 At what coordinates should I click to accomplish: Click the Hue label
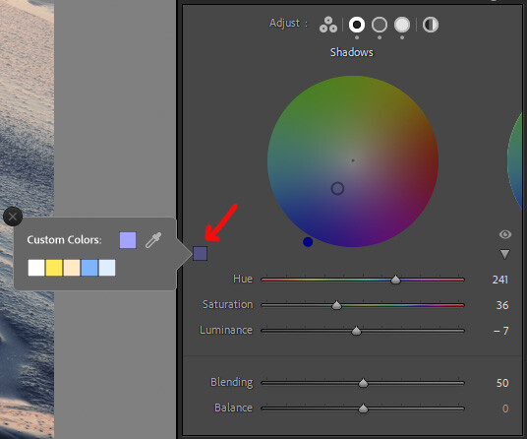click(243, 279)
